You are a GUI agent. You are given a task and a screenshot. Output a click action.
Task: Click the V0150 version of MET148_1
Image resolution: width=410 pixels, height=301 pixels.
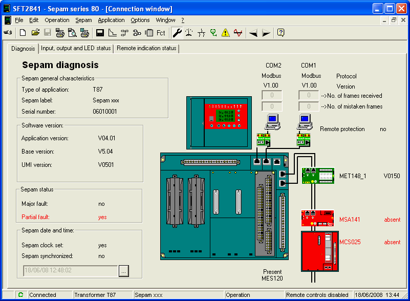click(x=392, y=176)
